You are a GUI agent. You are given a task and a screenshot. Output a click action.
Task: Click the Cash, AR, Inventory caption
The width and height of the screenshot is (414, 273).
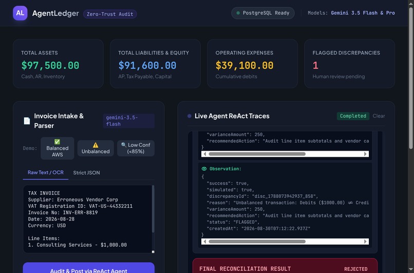(x=43, y=77)
